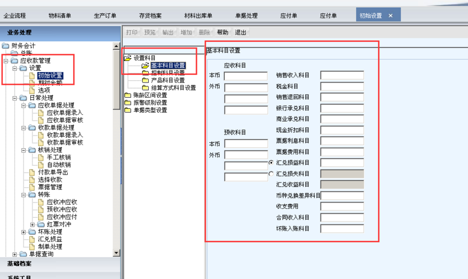Image resolution: width=468 pixels, height=279 pixels.
Task: Collapse the 转账 tree node
Action: tap(23, 195)
